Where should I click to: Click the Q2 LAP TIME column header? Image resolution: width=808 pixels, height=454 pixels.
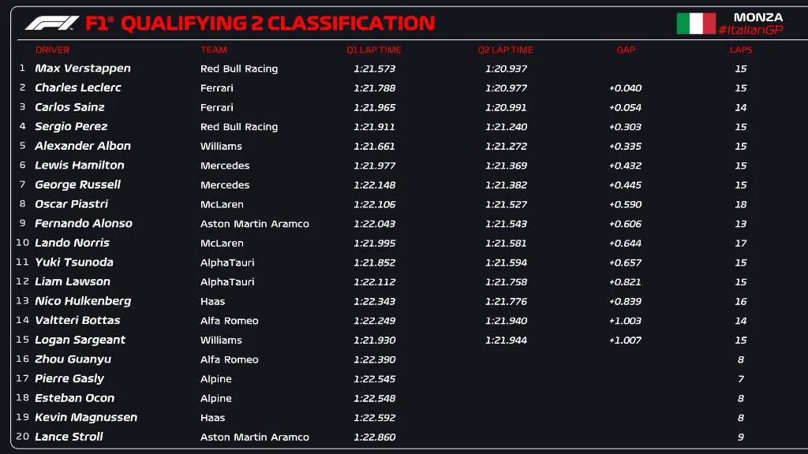[506, 50]
